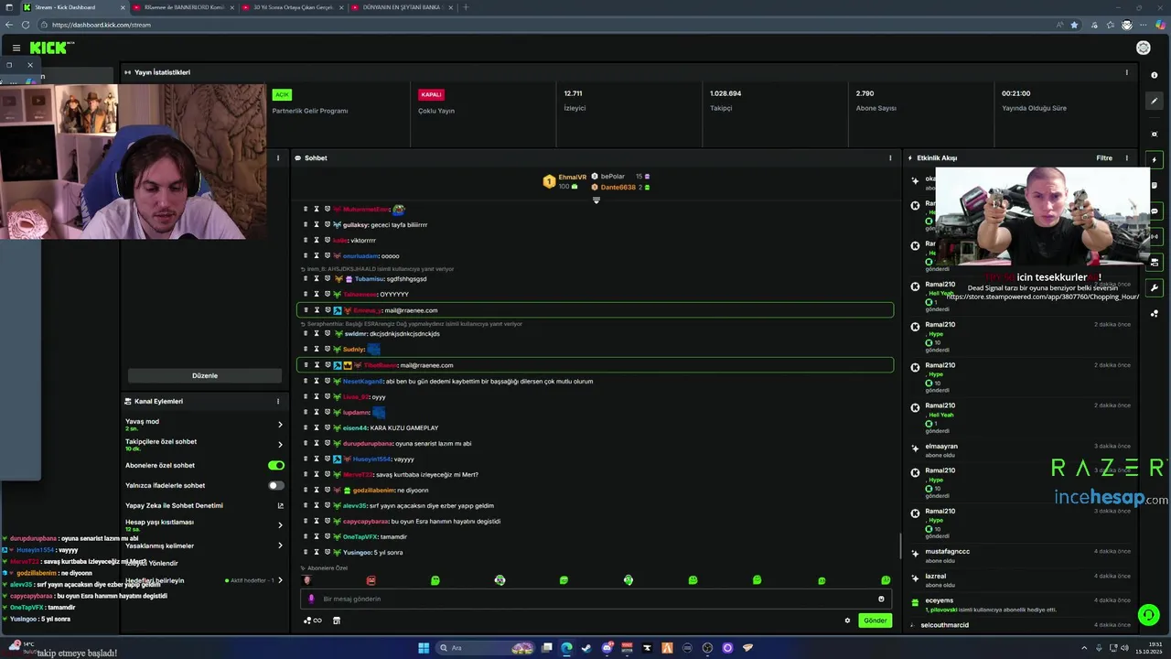
Task: Open Microsoft Edge from the taskbar
Action: click(x=566, y=648)
